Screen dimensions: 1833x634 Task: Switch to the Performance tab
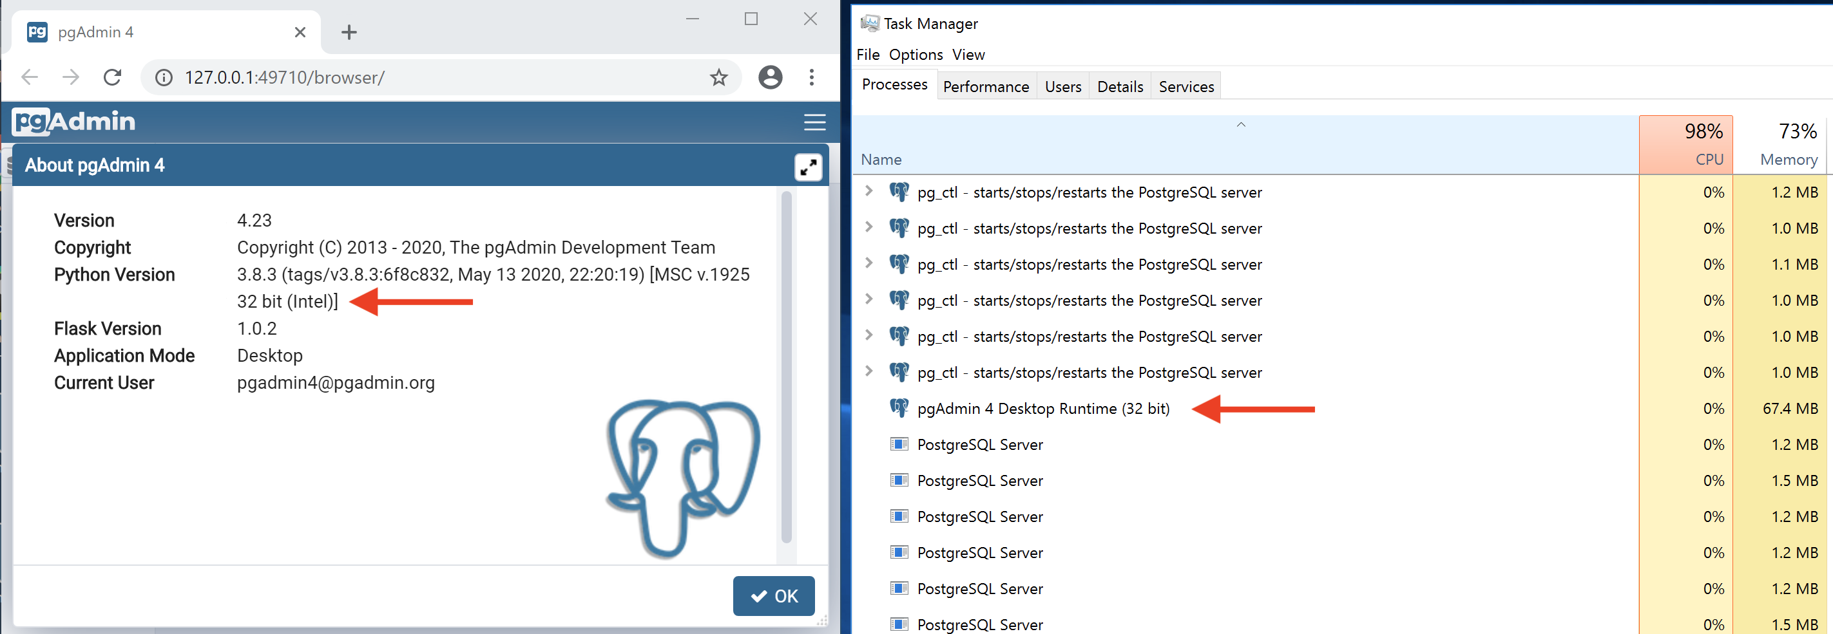(x=986, y=87)
